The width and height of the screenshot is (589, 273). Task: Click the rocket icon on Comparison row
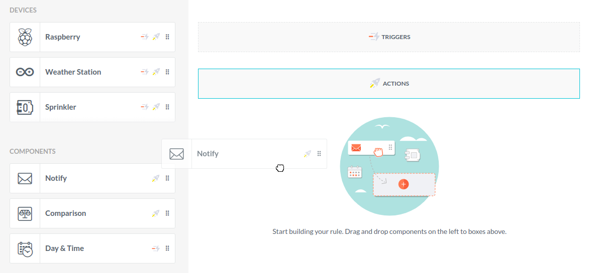coord(156,213)
